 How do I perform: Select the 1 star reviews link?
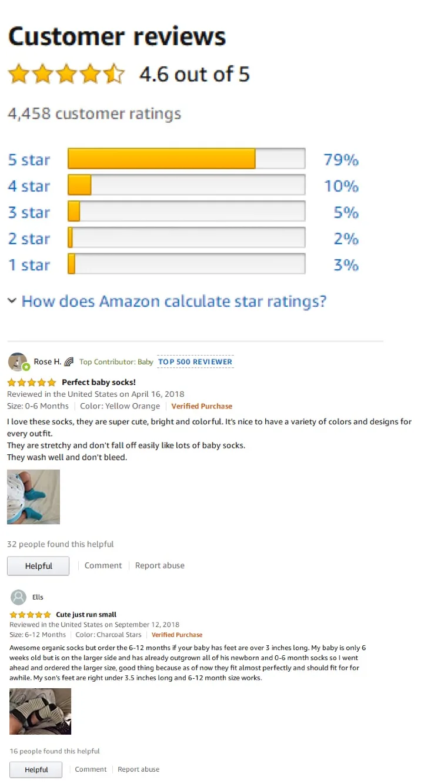(x=29, y=265)
